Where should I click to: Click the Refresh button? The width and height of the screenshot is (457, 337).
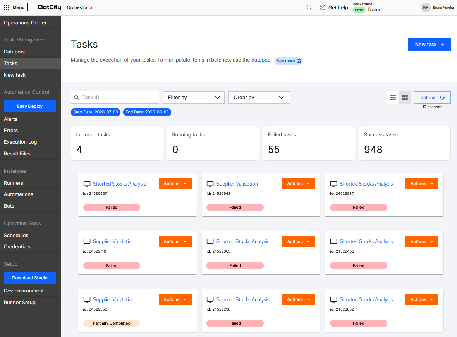coord(432,97)
